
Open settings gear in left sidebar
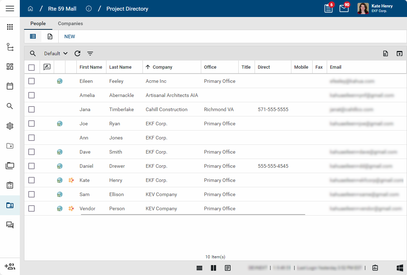coord(10,126)
